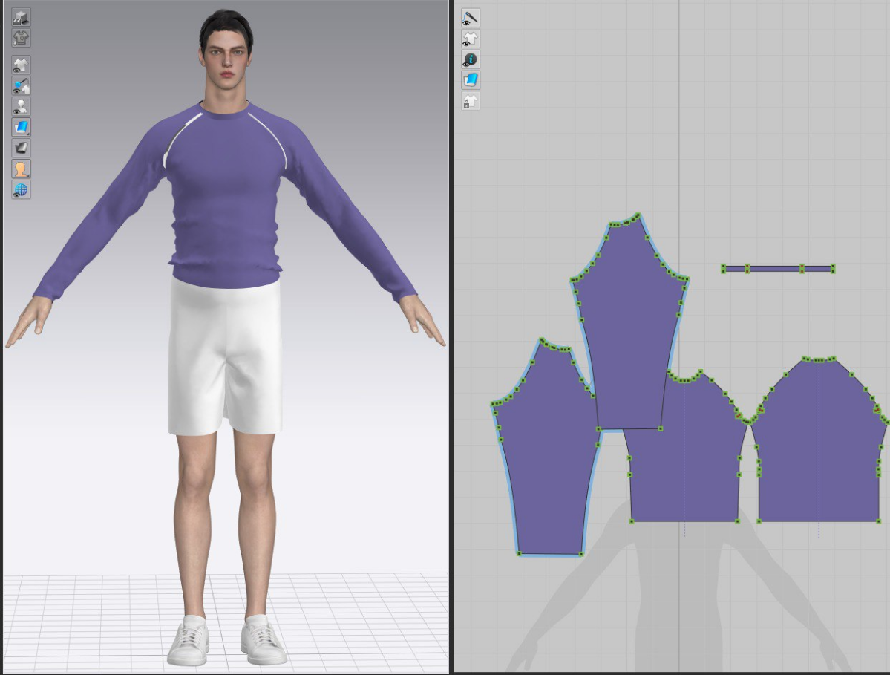This screenshot has width=890, height=675.
Task: Toggle the globe environment visibility icon
Action: pos(21,189)
